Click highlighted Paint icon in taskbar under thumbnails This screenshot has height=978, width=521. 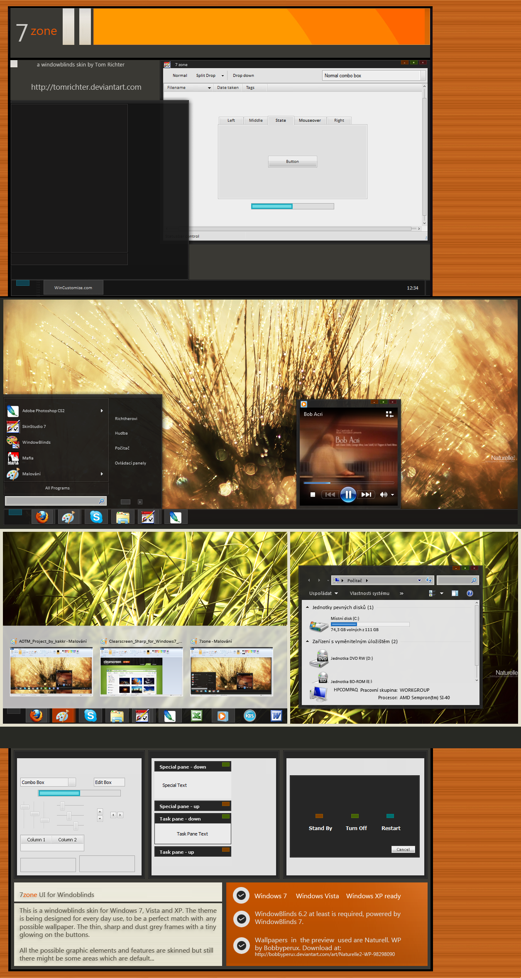(x=63, y=716)
